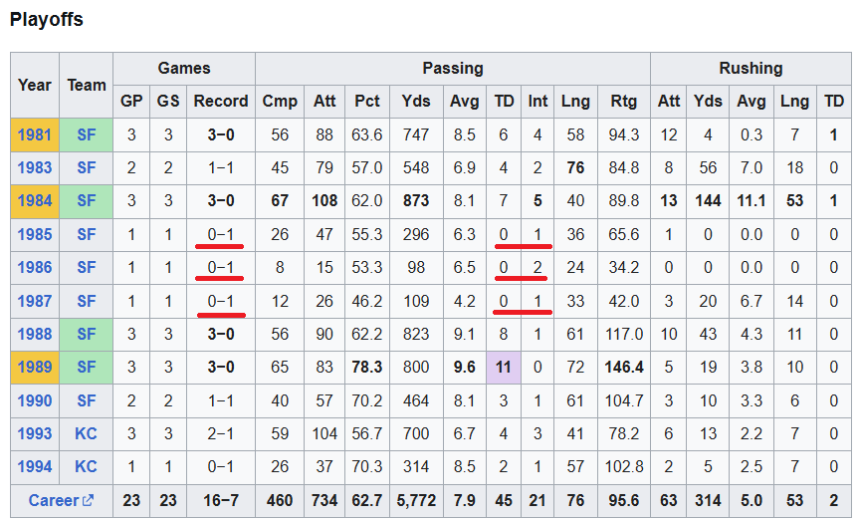Open the 1994 season link

pyautogui.click(x=35, y=466)
